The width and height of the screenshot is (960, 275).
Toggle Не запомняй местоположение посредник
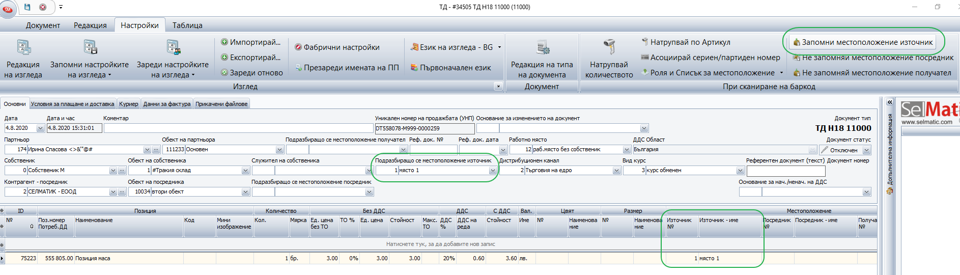(x=873, y=57)
